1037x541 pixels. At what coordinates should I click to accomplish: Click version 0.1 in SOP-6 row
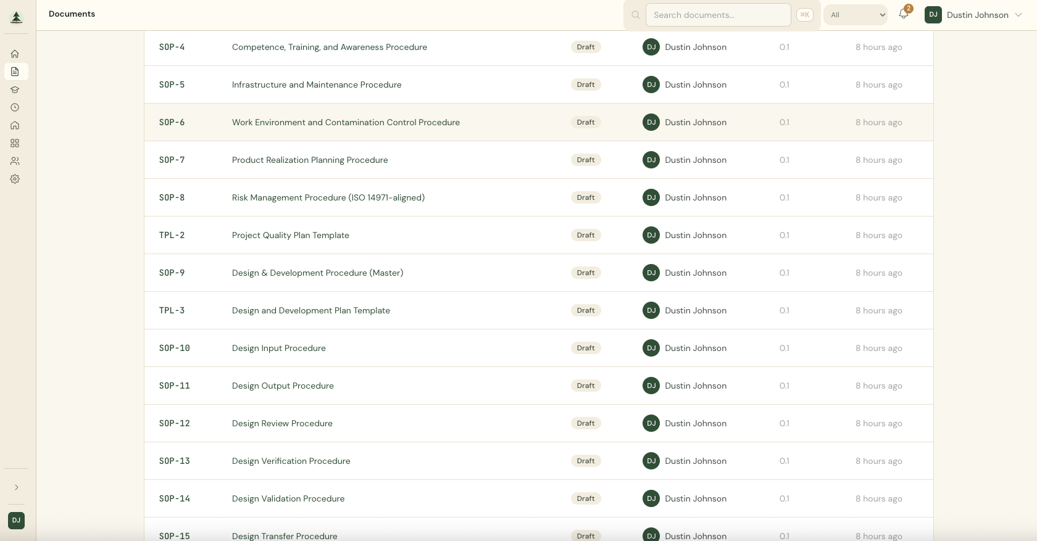(785, 122)
